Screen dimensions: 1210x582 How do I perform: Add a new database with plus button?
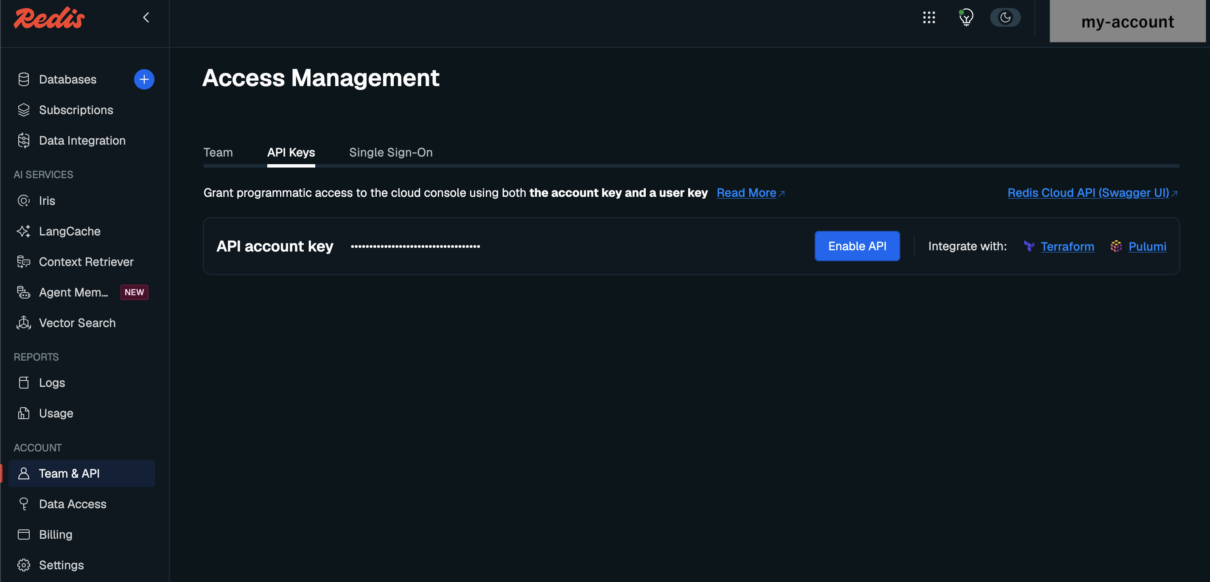[x=144, y=79]
